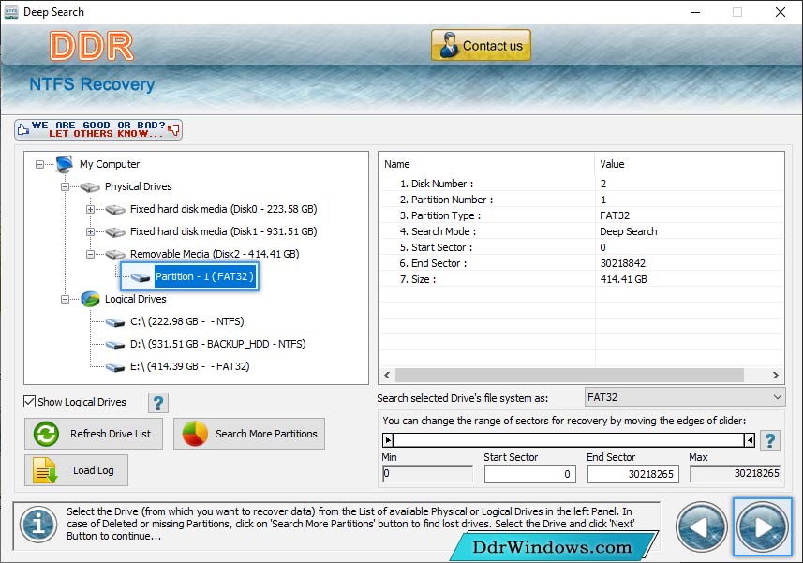Select D:\ (931.51 GB - BACKUP_HDD - NTFS)
The image size is (803, 563).
217,344
